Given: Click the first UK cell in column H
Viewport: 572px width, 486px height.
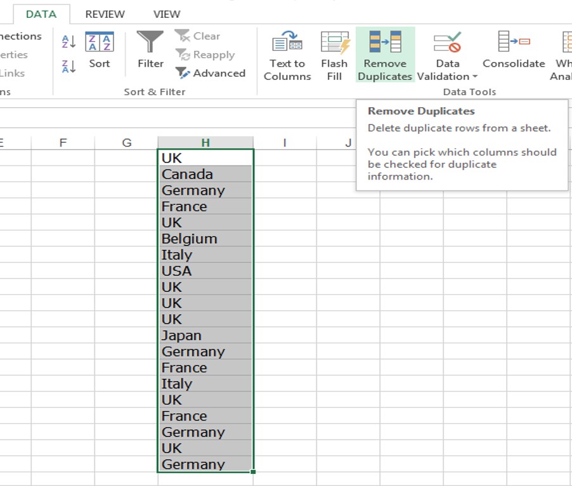Looking at the screenshot, I should tap(205, 158).
